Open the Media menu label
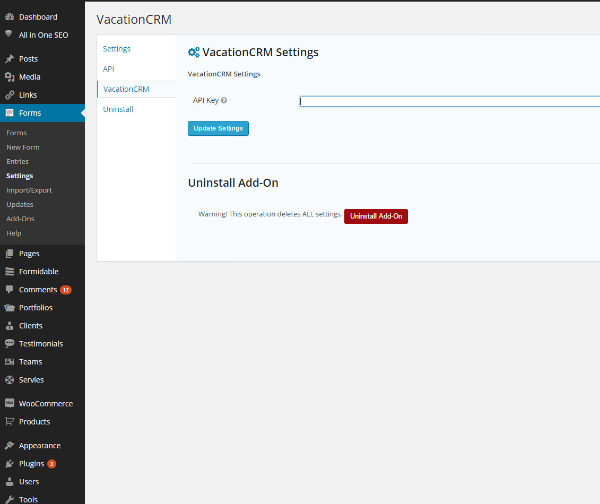The width and height of the screenshot is (600, 504). [x=30, y=77]
